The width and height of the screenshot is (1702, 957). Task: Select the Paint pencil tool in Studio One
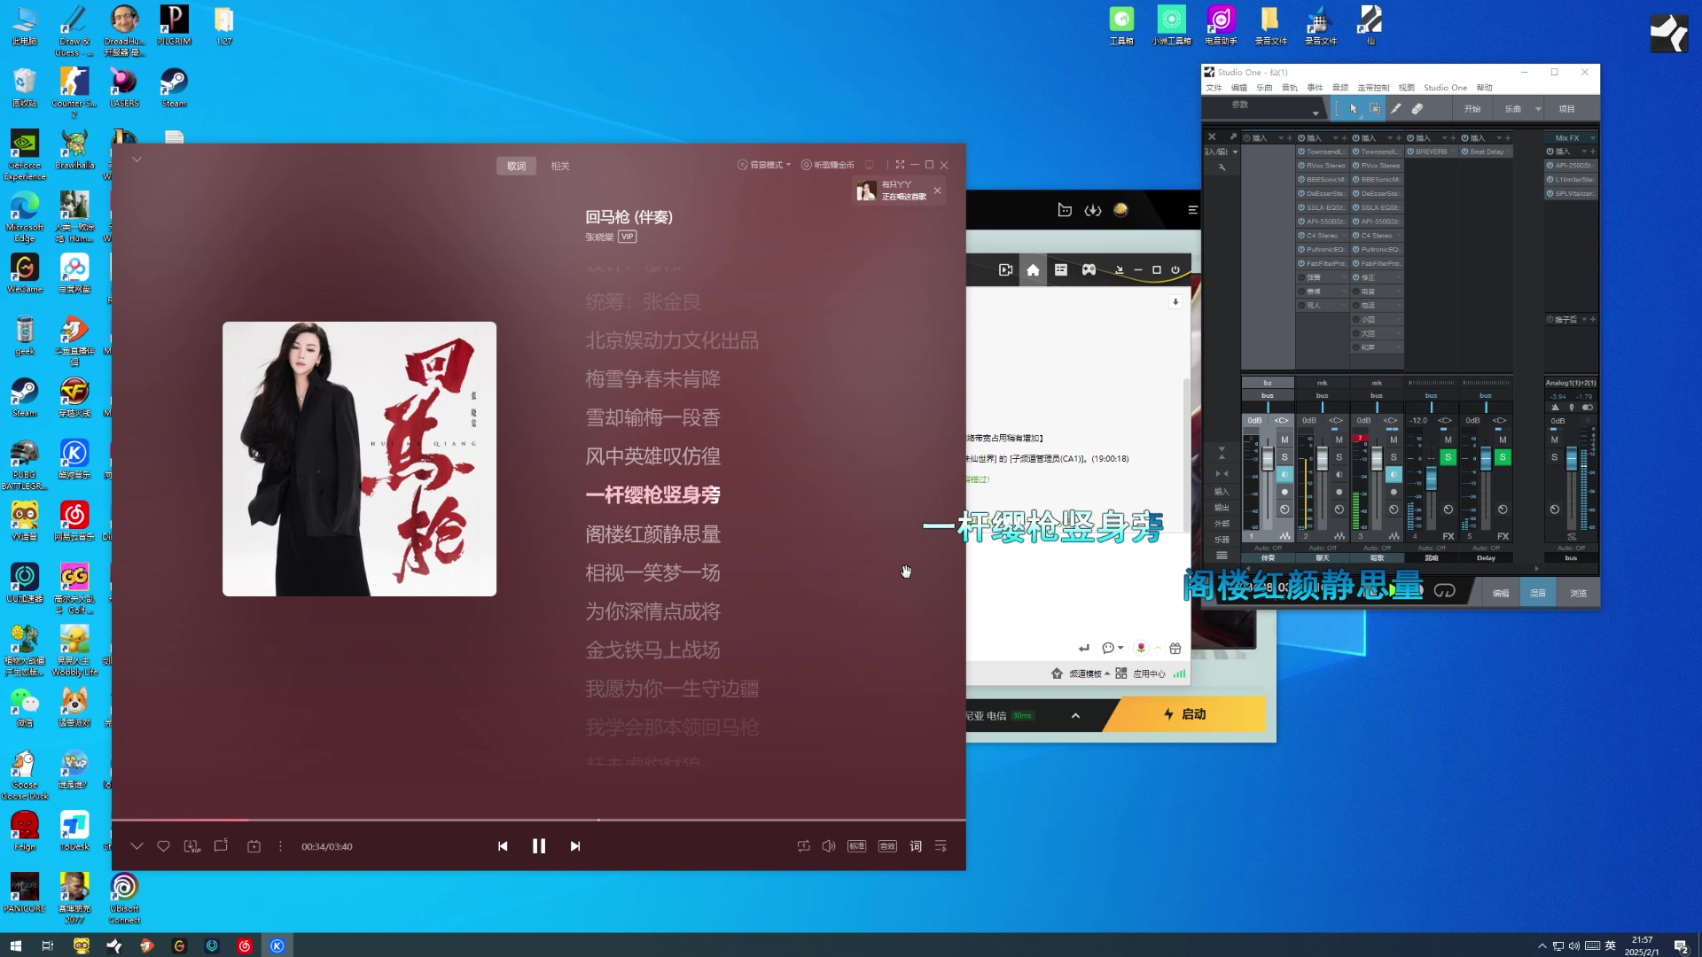tap(1396, 109)
